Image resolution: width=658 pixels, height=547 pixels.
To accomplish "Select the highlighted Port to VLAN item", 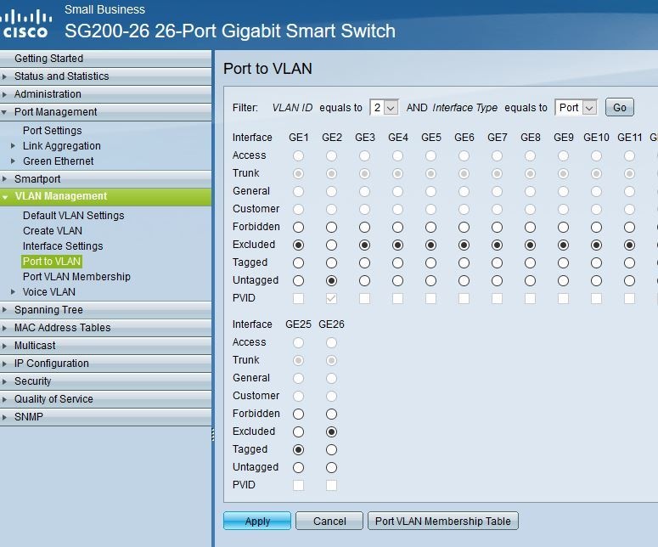I will coord(52,262).
